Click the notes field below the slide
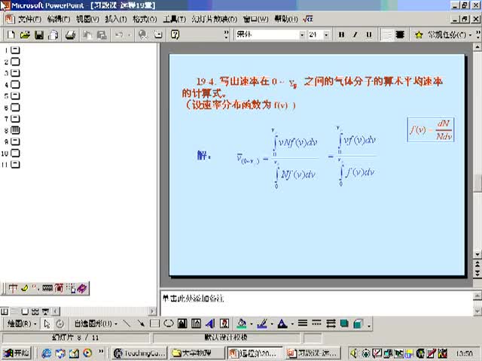The height and width of the screenshot is (361, 482). tap(316, 303)
